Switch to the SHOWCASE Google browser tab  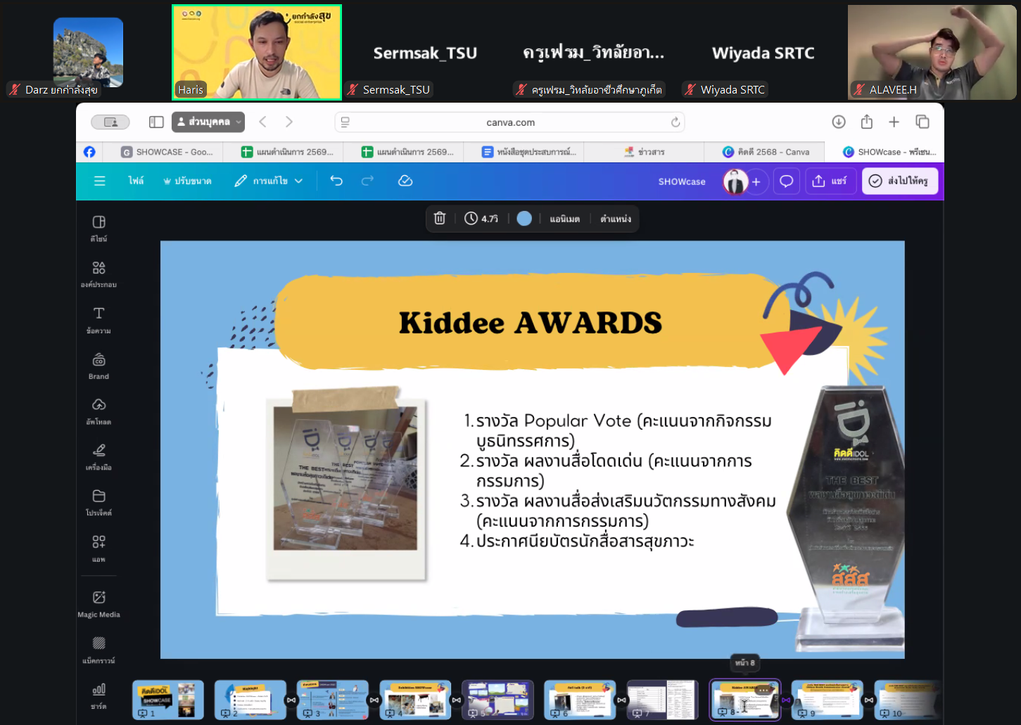click(167, 152)
